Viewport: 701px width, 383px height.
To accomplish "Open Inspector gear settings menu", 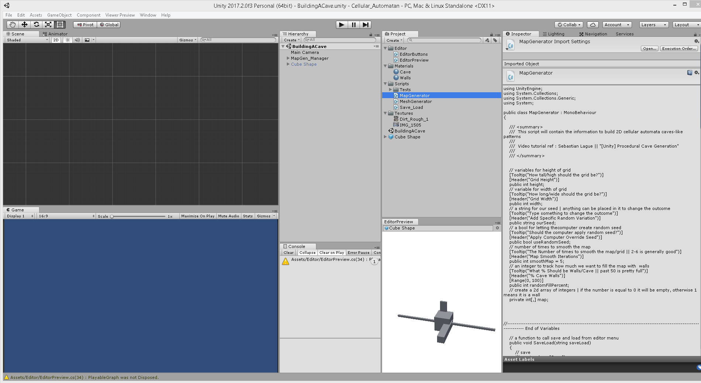I will click(697, 41).
